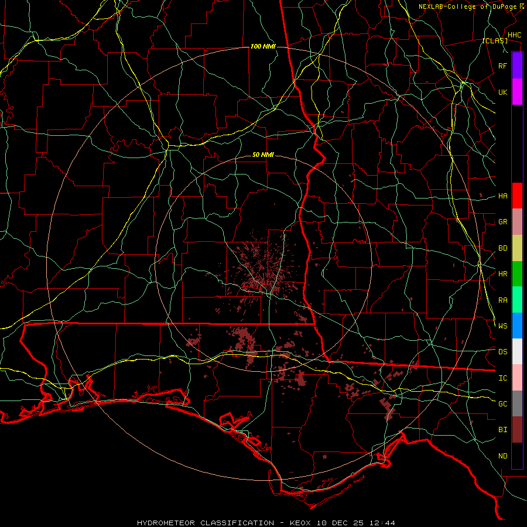Image resolution: width=527 pixels, height=527 pixels.
Task: Click the HR legend label
Action: pyautogui.click(x=502, y=274)
